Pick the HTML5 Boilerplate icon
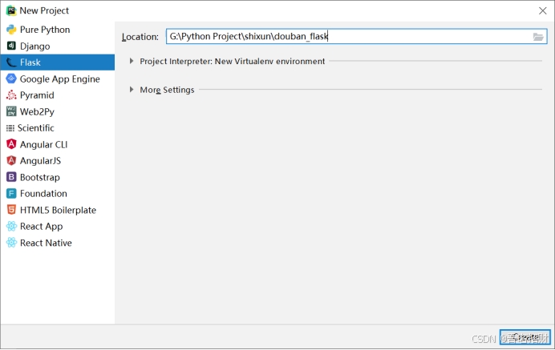This screenshot has width=555, height=350. (x=11, y=210)
